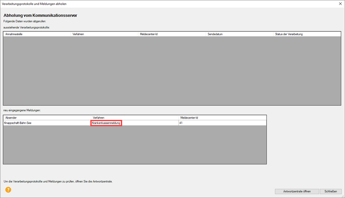Viewport: 345px width, 198px height.
Task: Click the 'neu eingegangene Meldungen' label
Action: tap(22, 110)
